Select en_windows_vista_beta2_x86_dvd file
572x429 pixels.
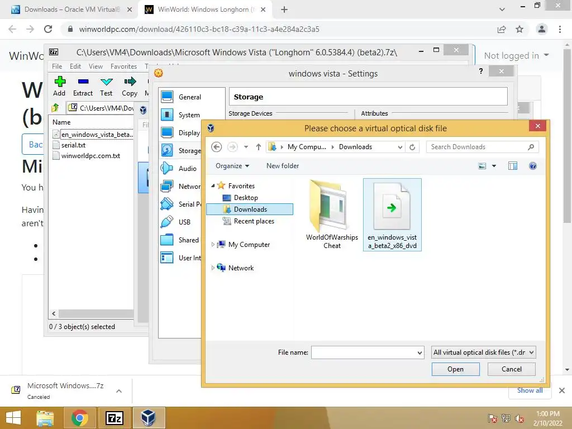pyautogui.click(x=392, y=214)
